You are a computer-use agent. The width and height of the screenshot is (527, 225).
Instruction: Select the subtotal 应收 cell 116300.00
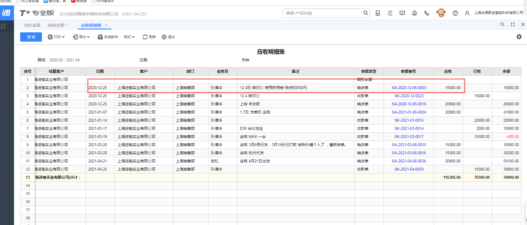click(x=448, y=177)
